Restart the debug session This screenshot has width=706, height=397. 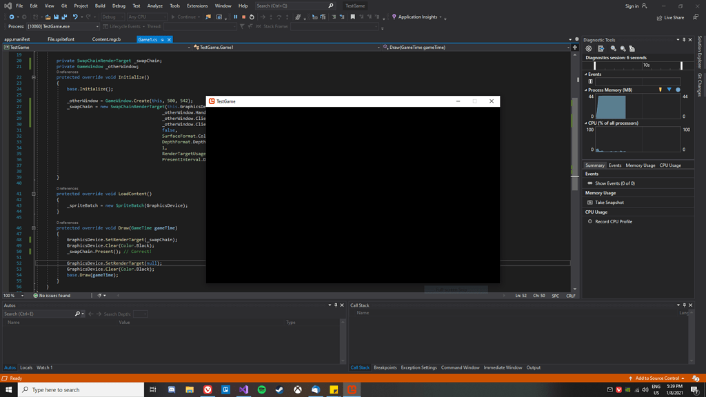[x=252, y=17]
